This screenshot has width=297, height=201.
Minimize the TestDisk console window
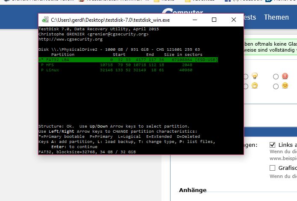[x=195, y=20]
